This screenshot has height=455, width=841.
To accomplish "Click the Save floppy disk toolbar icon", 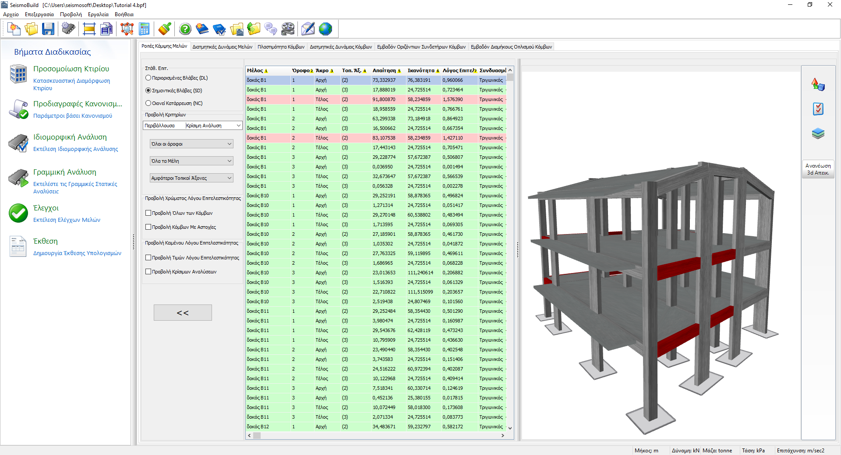I will (48, 29).
